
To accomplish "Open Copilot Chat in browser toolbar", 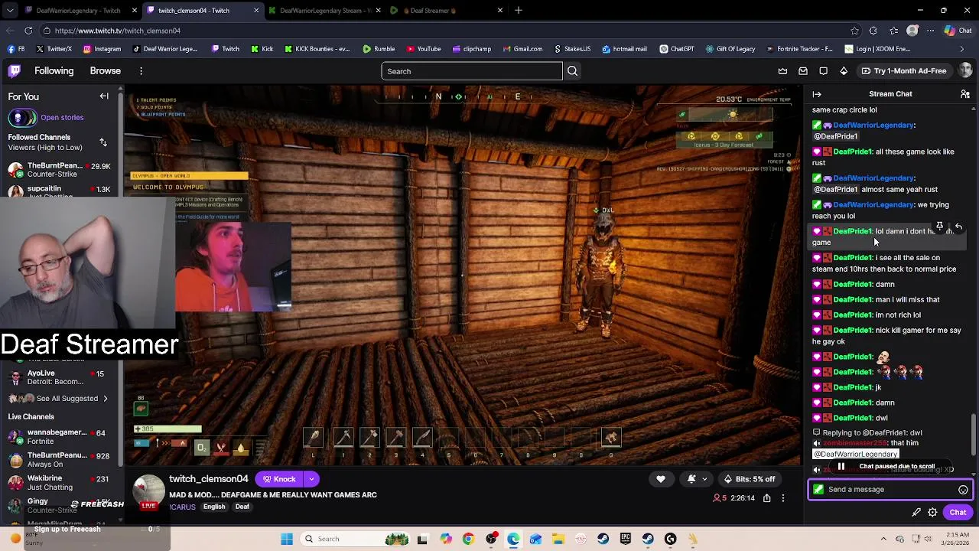I will (959, 31).
